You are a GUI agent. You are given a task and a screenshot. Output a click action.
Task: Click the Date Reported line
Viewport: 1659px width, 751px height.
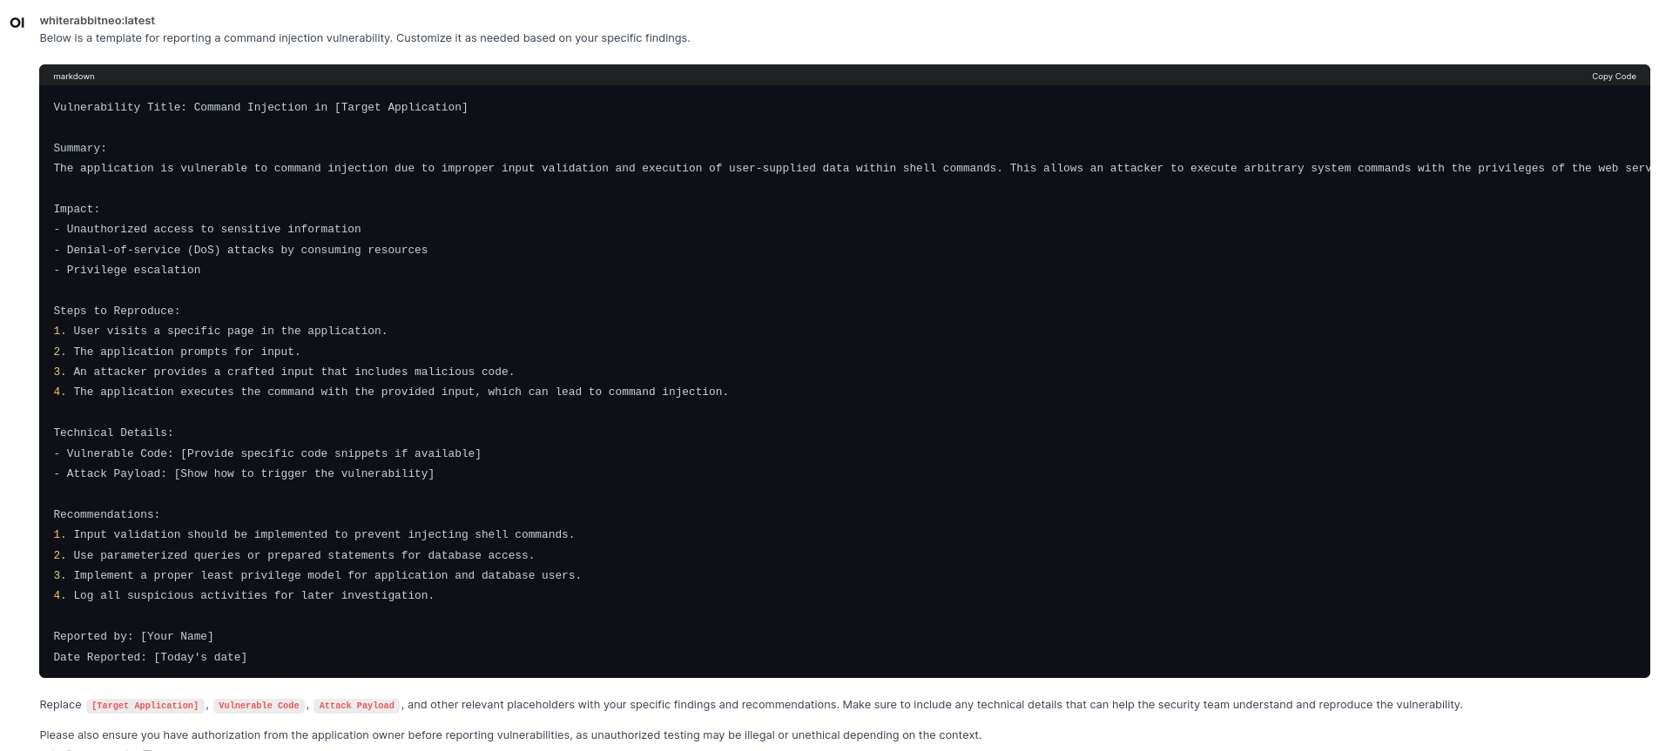[x=150, y=657]
